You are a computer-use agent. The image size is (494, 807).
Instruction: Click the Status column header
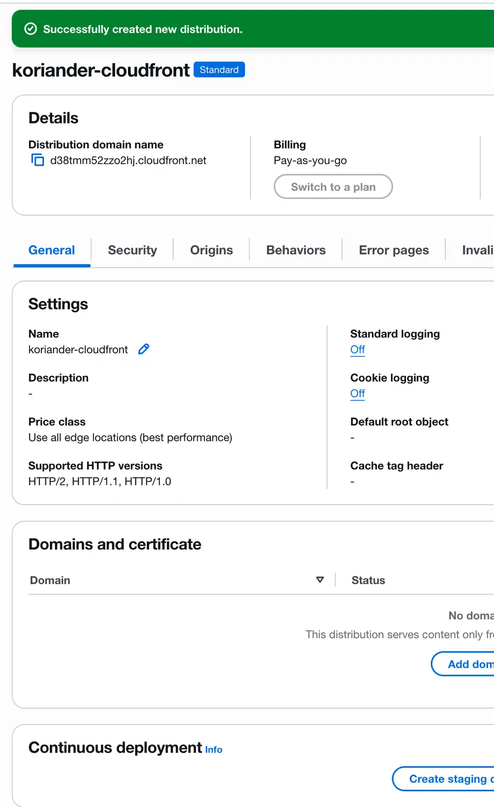click(x=368, y=580)
